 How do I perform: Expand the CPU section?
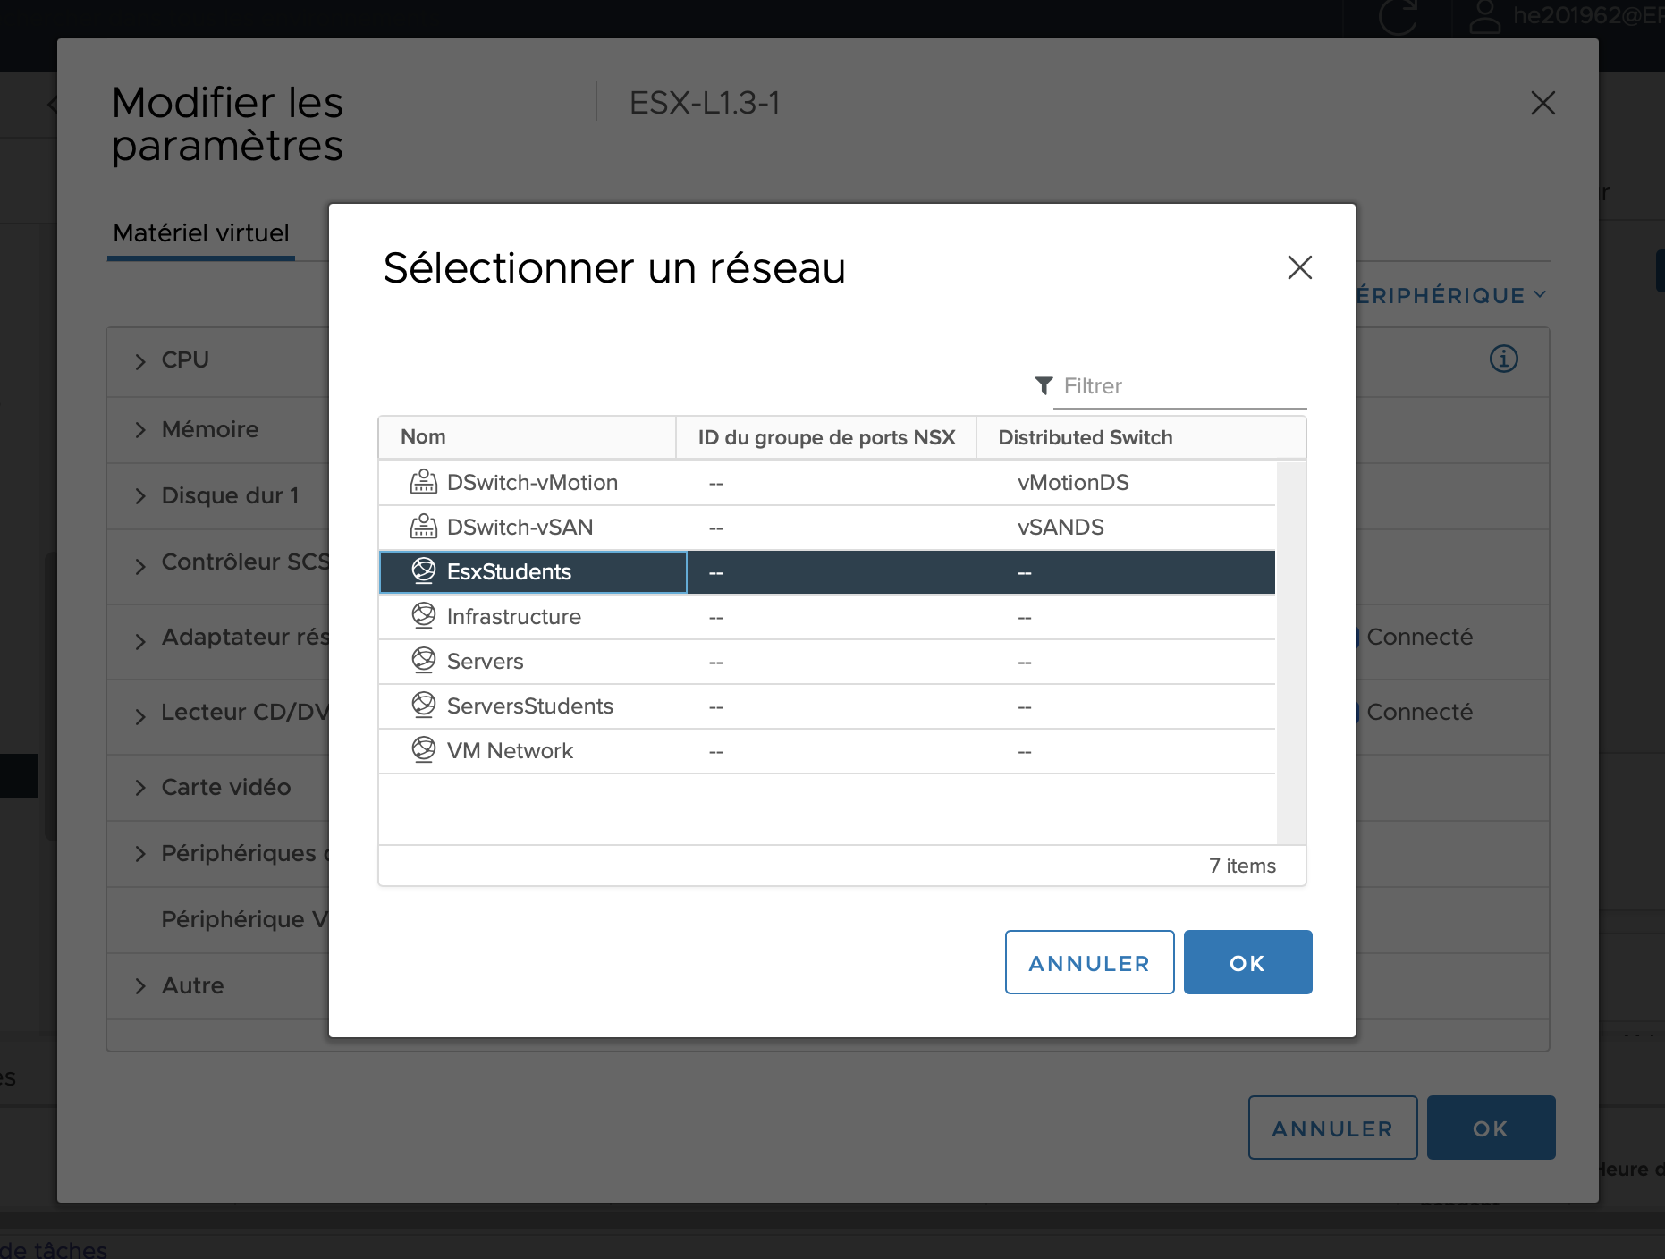pos(140,361)
